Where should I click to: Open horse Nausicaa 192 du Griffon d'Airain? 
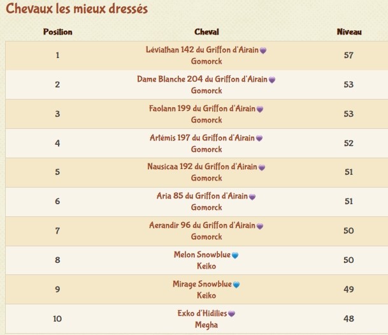click(x=202, y=167)
